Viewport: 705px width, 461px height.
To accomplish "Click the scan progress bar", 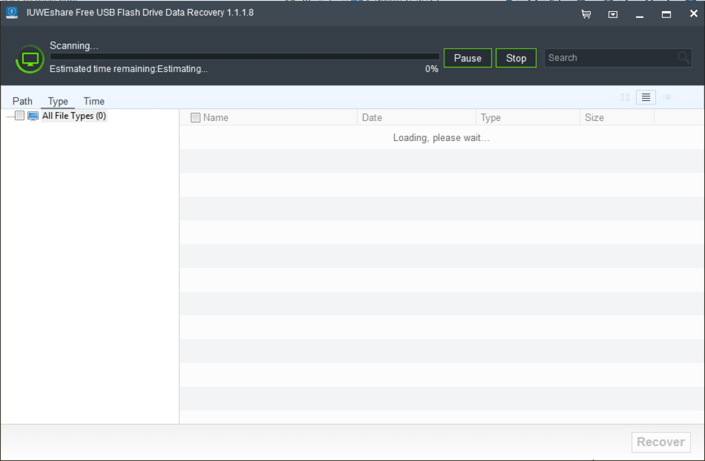I will click(242, 57).
